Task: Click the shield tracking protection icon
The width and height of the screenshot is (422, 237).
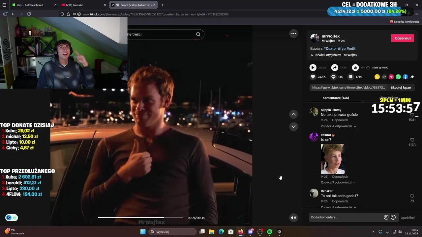Action: point(62,14)
